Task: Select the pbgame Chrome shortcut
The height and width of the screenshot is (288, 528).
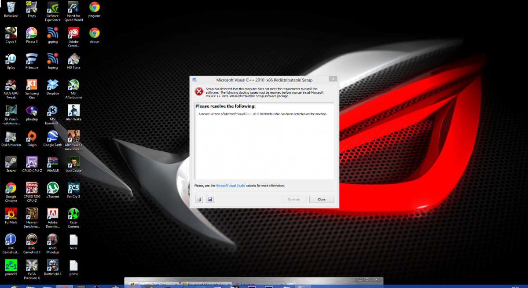Action: click(95, 10)
